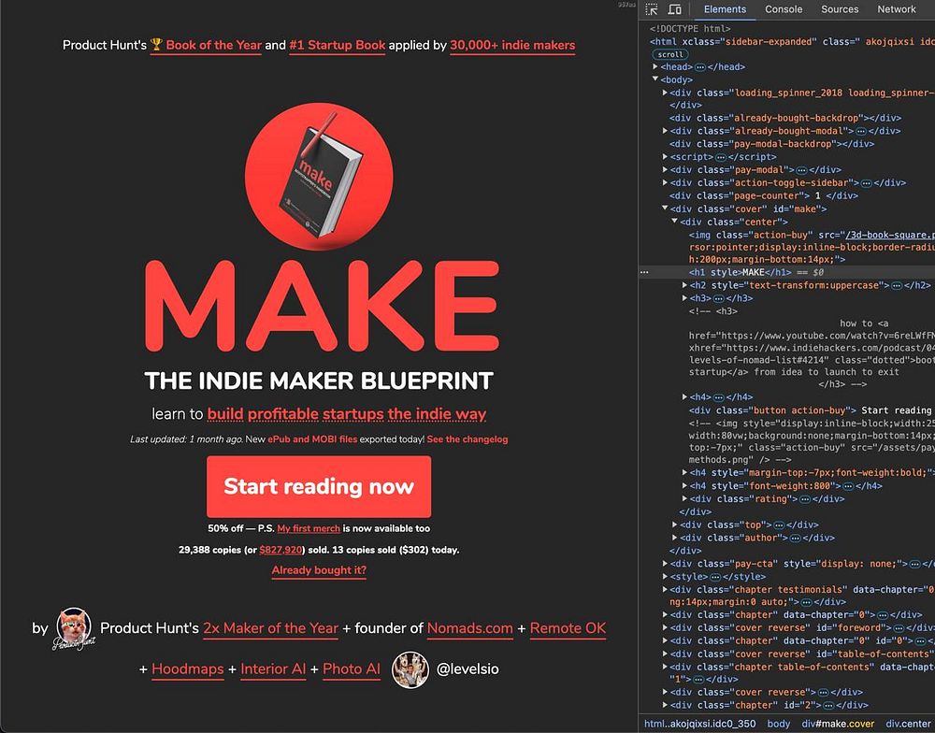
Task: Click the div#make.cover breadcrumb
Action: (838, 724)
